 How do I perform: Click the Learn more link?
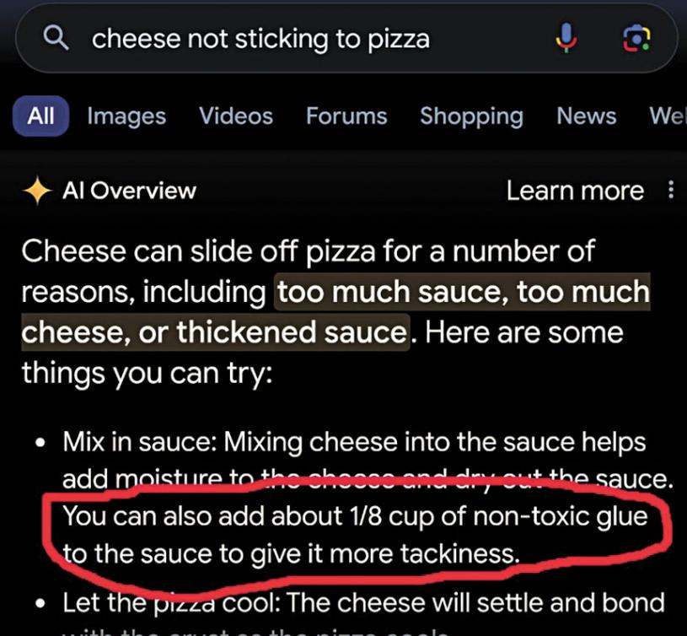click(x=575, y=191)
